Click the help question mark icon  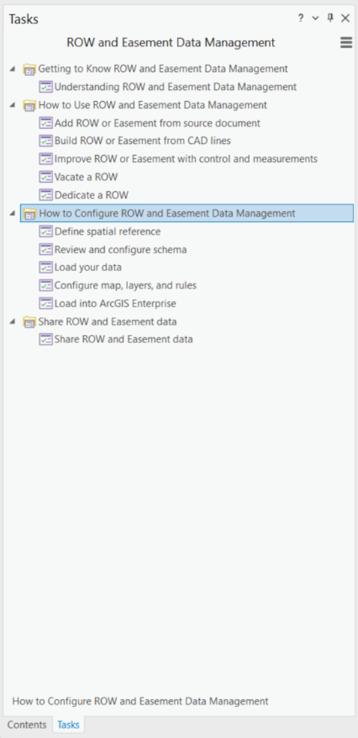(x=300, y=18)
